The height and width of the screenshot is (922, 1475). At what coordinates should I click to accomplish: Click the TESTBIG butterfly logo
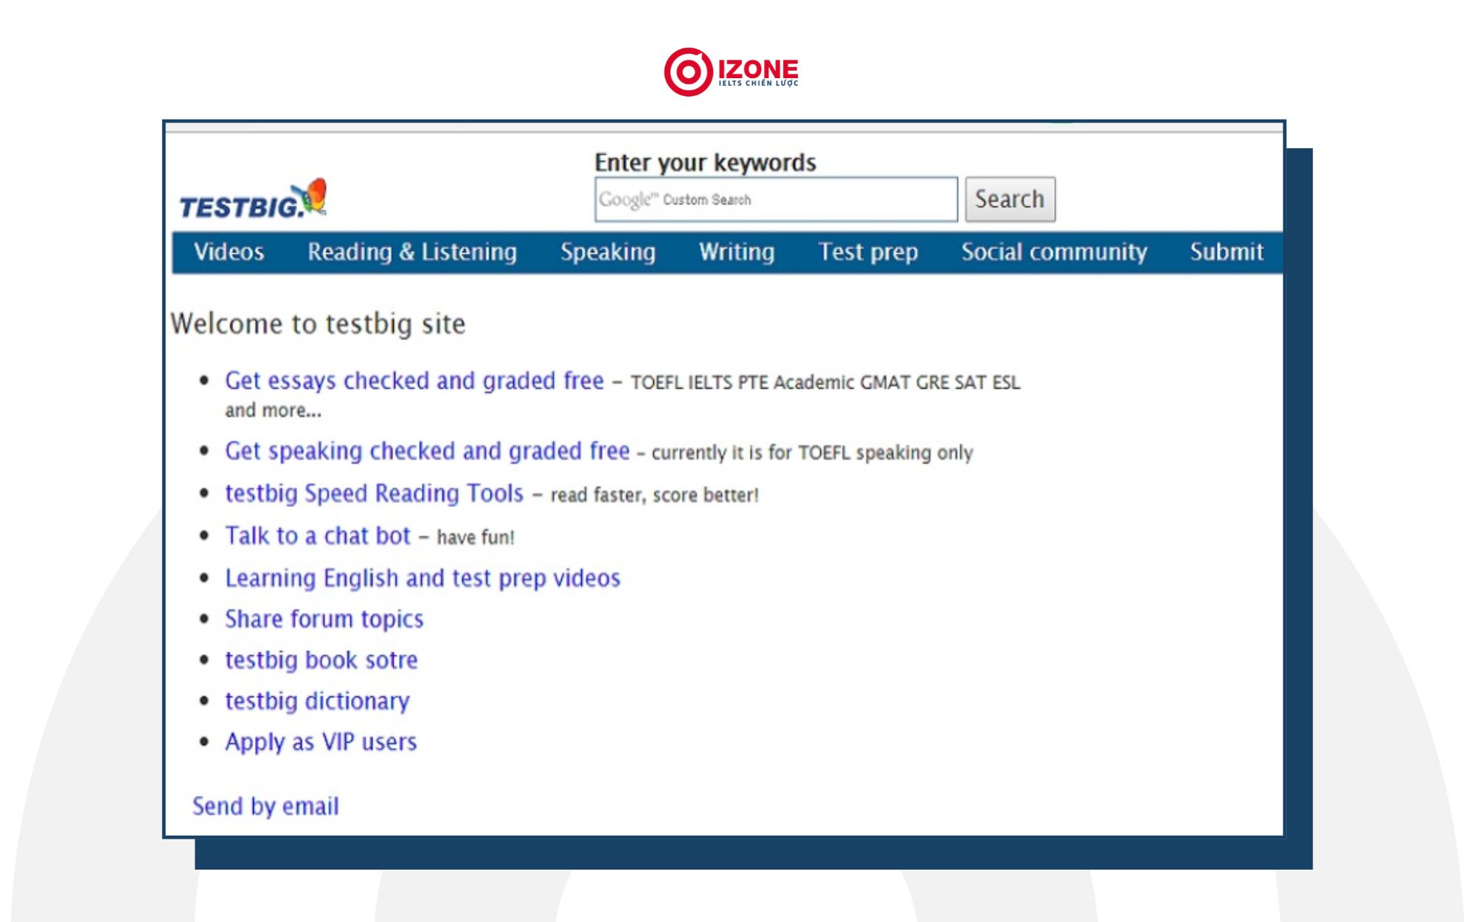253,199
